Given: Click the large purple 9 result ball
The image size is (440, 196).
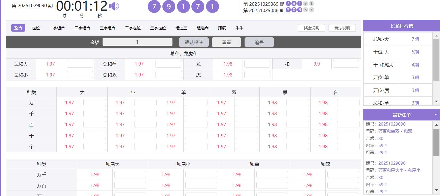Looking at the screenshot, I should (x=169, y=7).
